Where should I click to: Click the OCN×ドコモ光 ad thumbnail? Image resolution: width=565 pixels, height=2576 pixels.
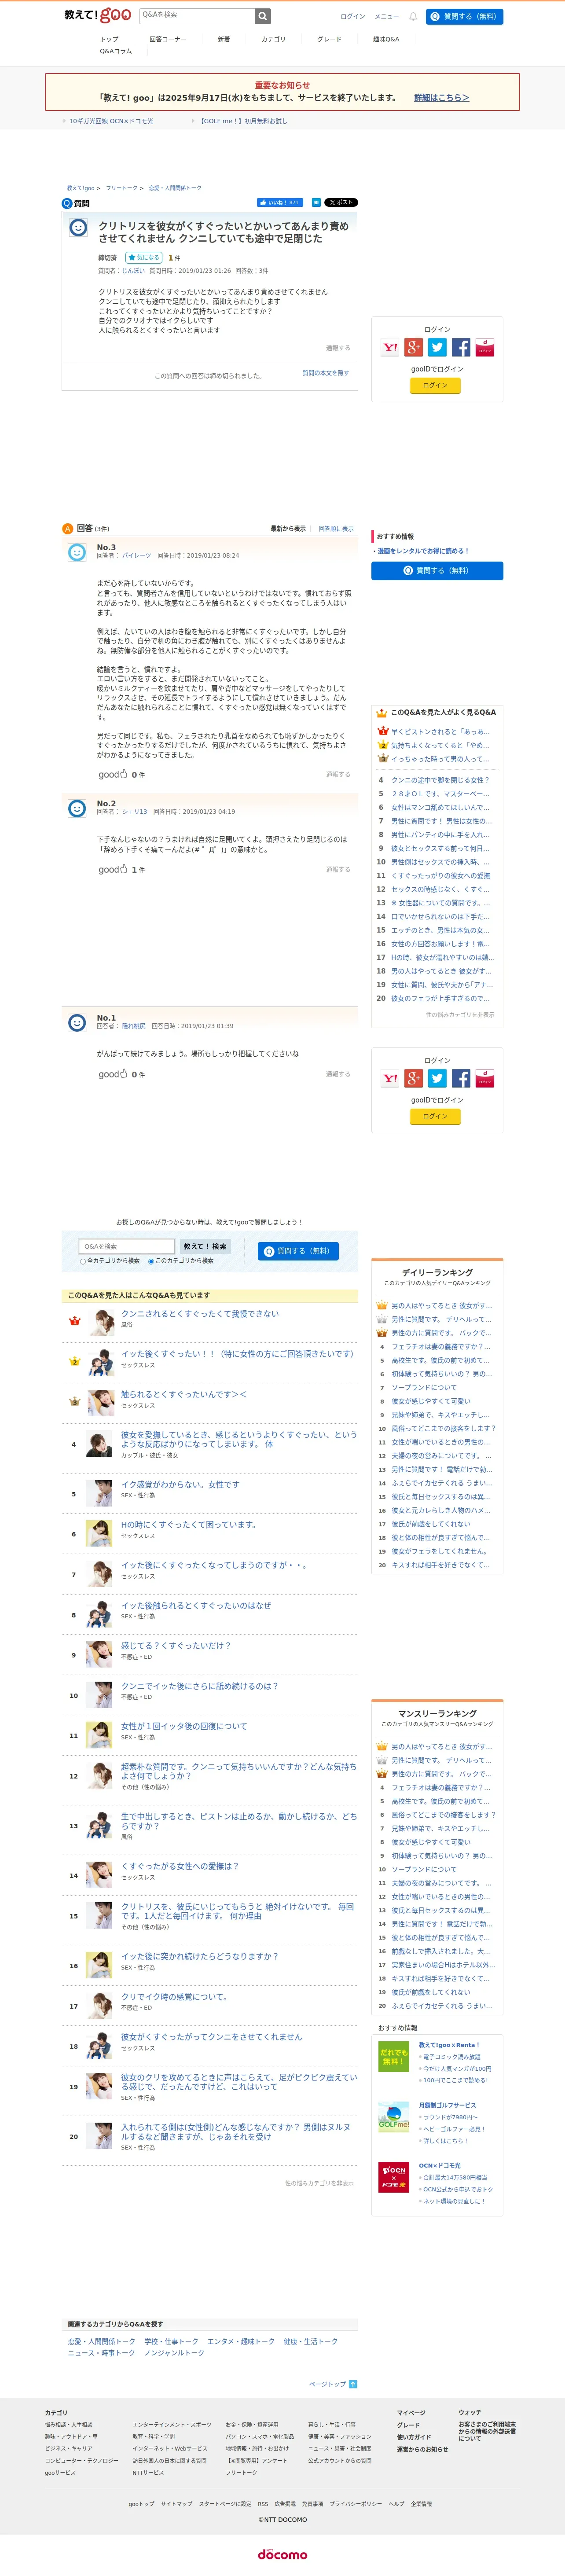tap(393, 2176)
